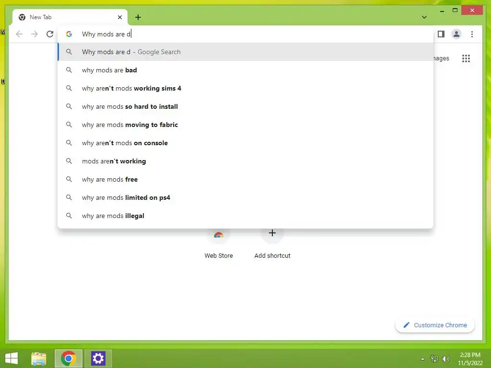Click the volume speaker tray icon

coord(445,358)
